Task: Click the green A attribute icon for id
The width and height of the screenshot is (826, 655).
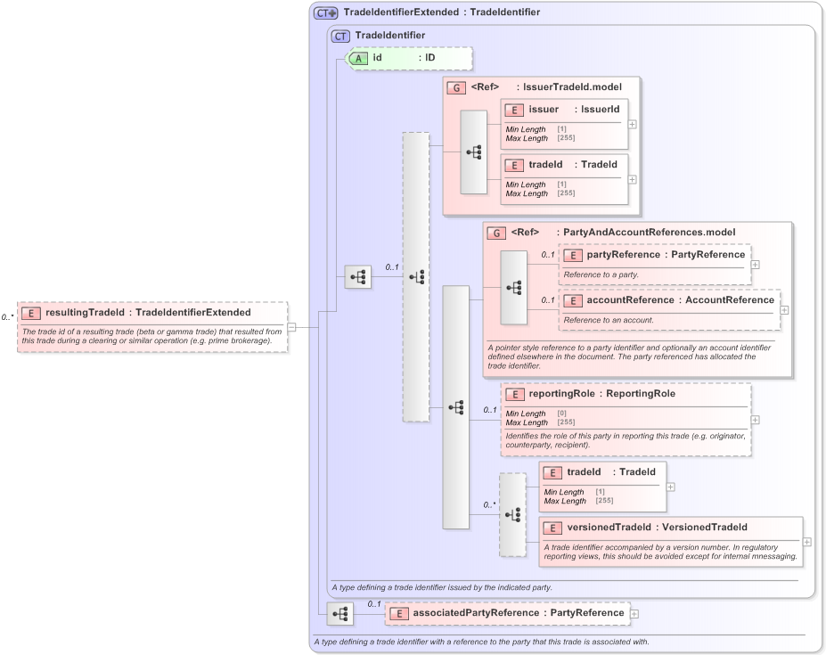Action: [358, 59]
